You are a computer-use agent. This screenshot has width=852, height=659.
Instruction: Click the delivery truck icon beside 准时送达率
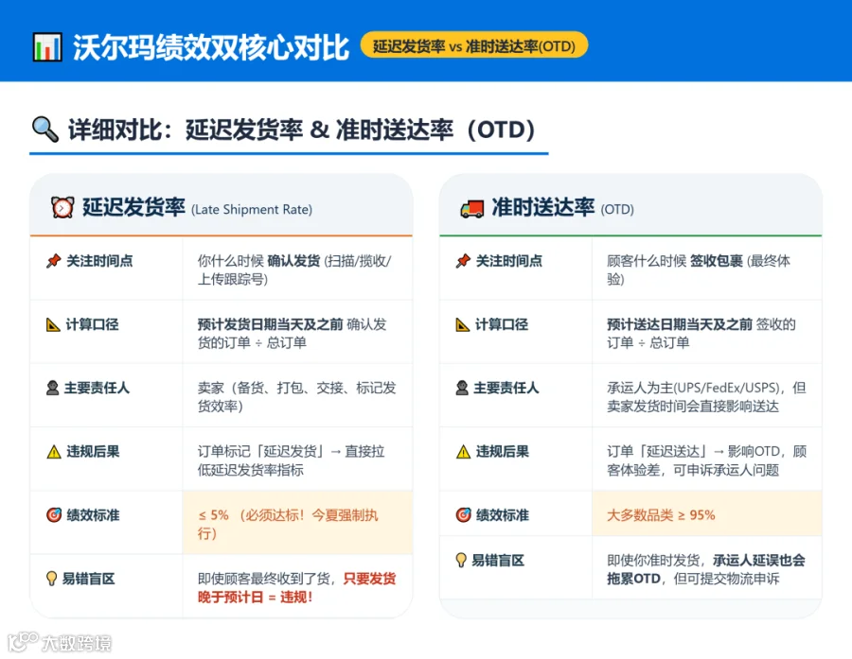(x=471, y=208)
